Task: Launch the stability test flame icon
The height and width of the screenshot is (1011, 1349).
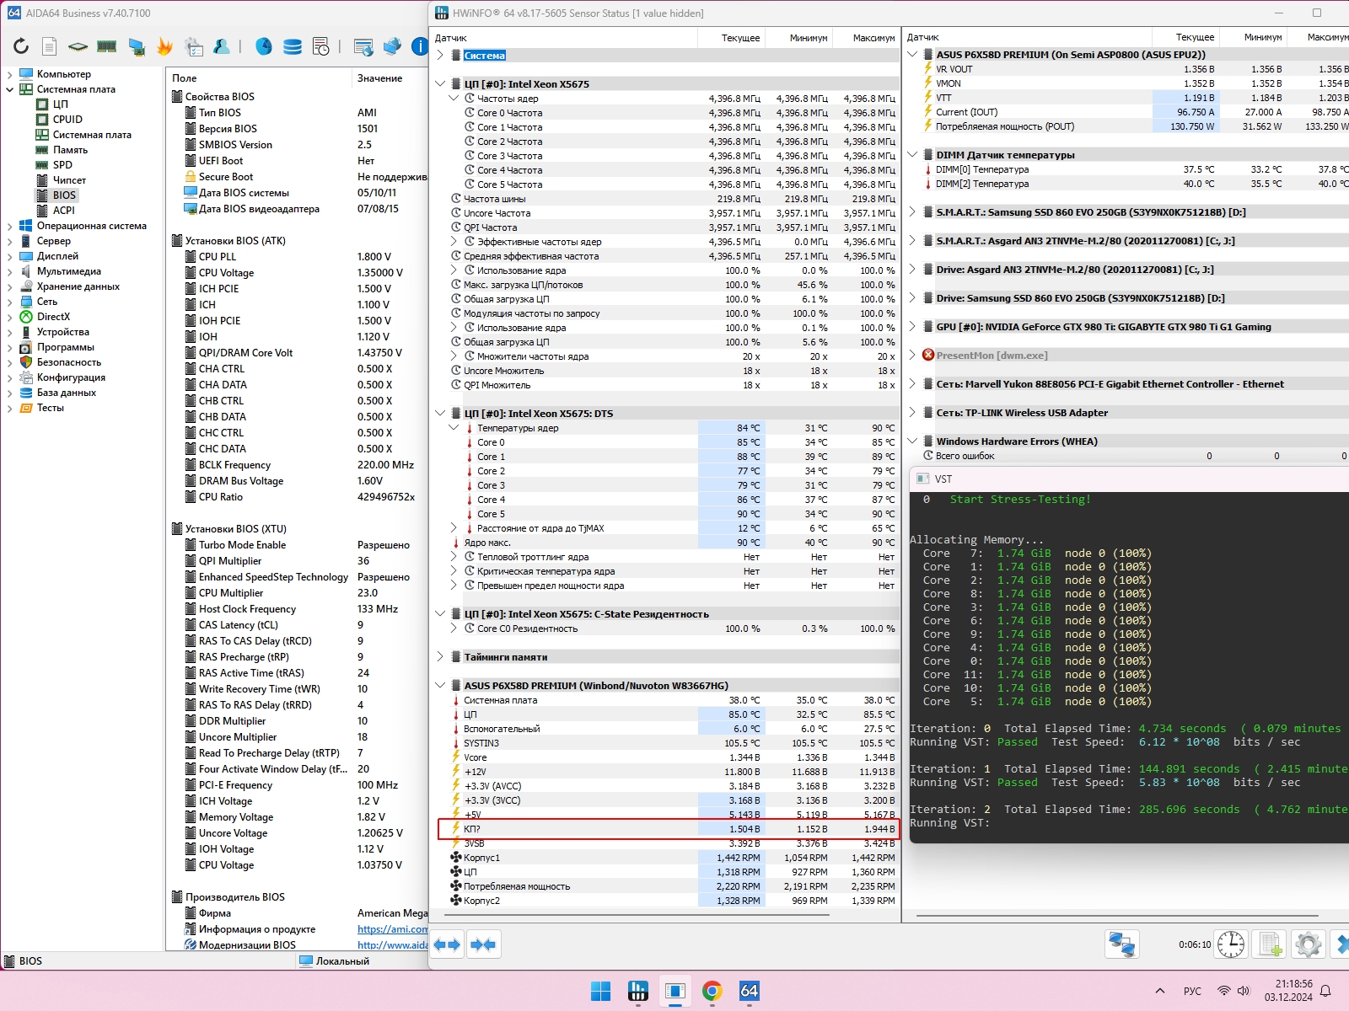Action: (x=164, y=47)
